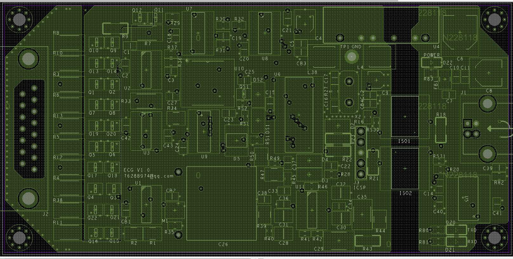
Task: Select the M1 designator label
Action: tap(165, 221)
